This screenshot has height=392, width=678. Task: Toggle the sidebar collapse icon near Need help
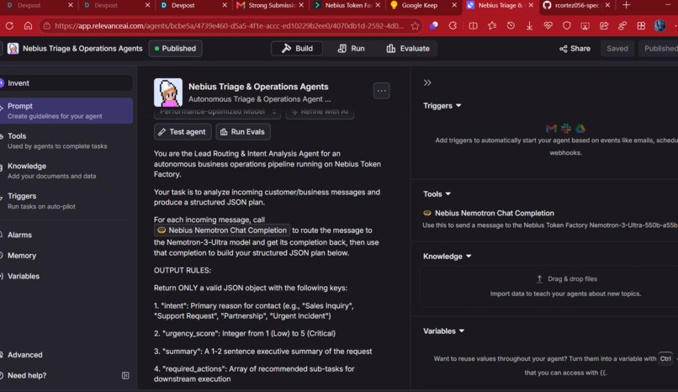125,375
